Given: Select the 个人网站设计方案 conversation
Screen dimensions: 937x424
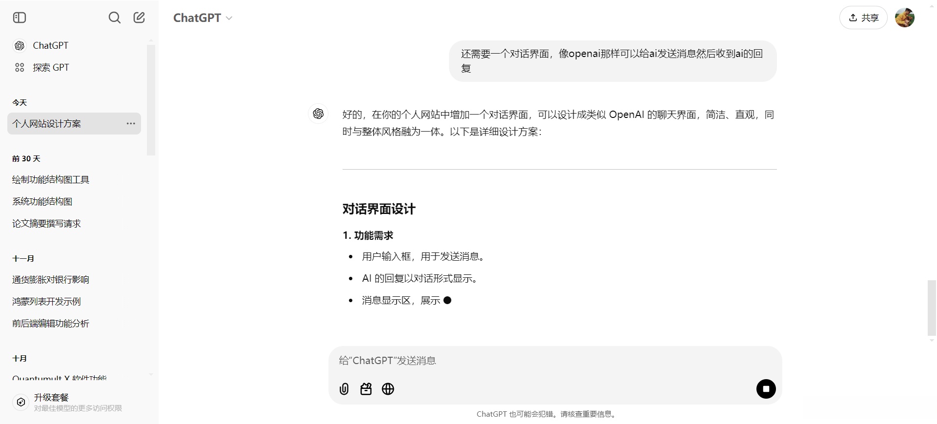Looking at the screenshot, I should pos(74,124).
